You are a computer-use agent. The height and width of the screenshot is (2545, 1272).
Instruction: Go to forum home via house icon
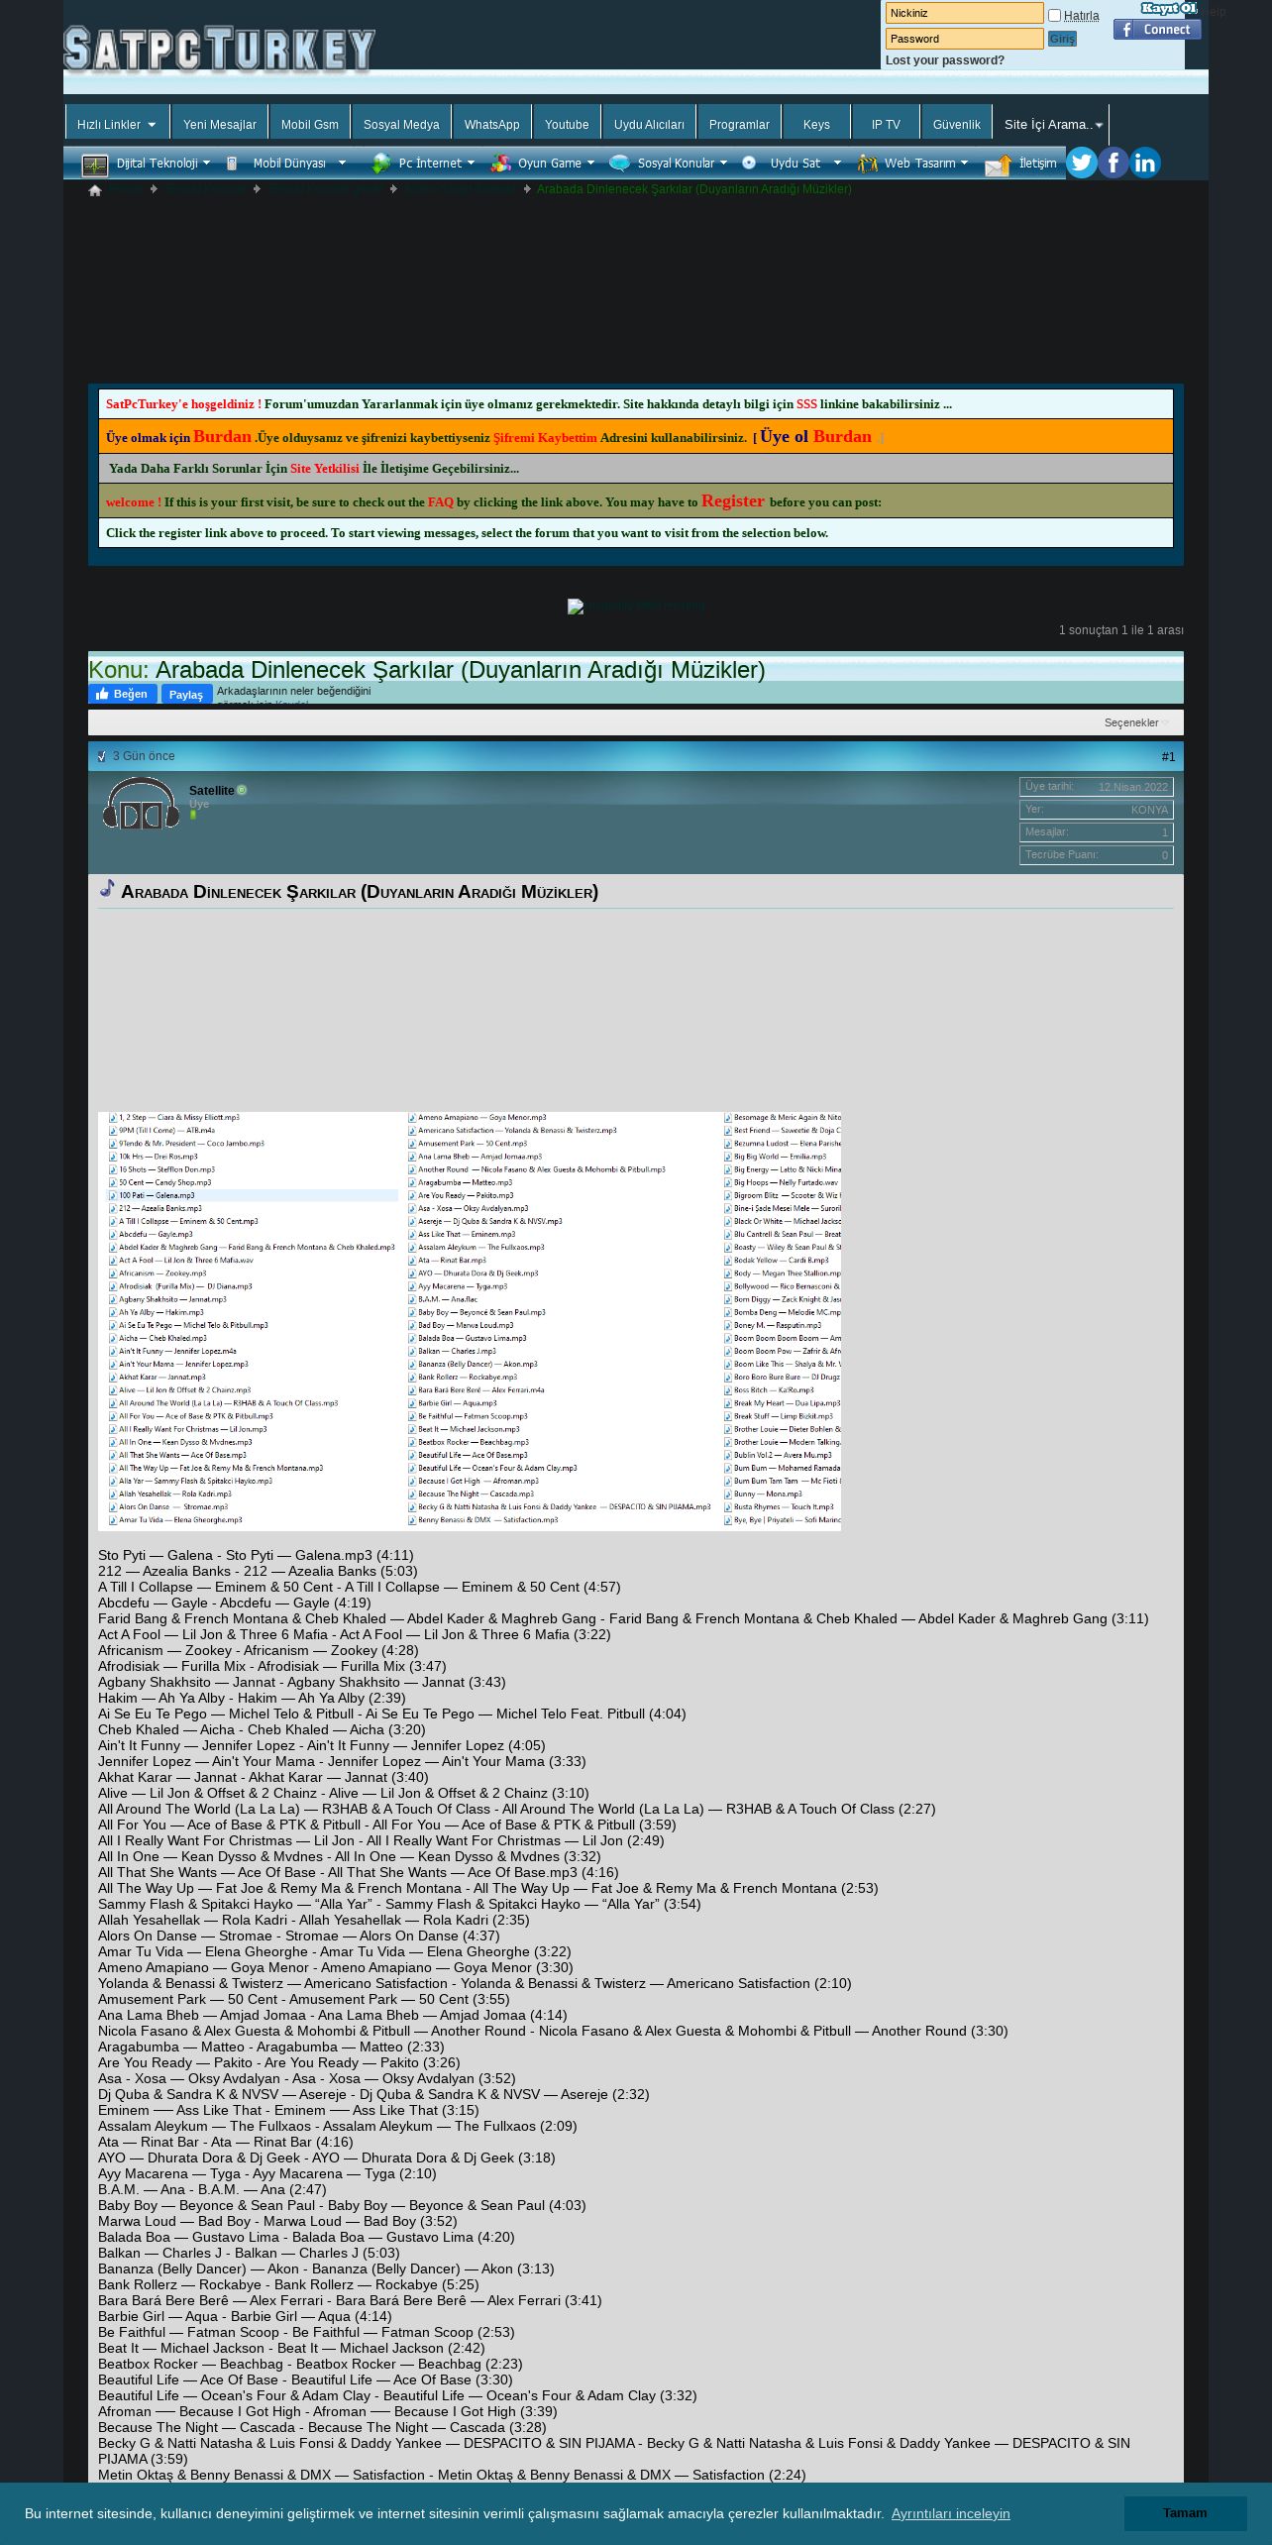(95, 190)
